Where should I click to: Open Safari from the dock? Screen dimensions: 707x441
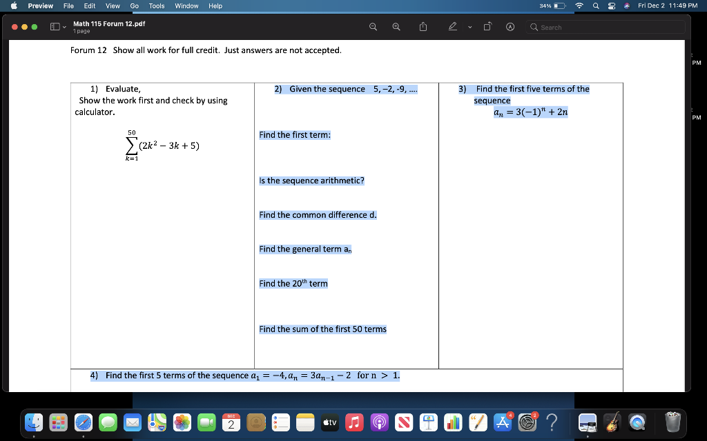coord(83,422)
